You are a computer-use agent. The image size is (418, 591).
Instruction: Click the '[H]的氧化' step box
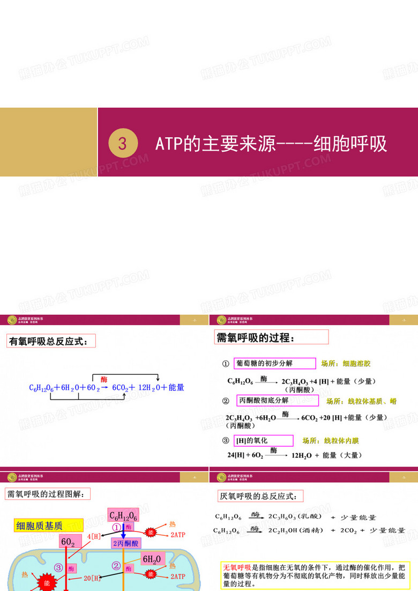[263, 441]
